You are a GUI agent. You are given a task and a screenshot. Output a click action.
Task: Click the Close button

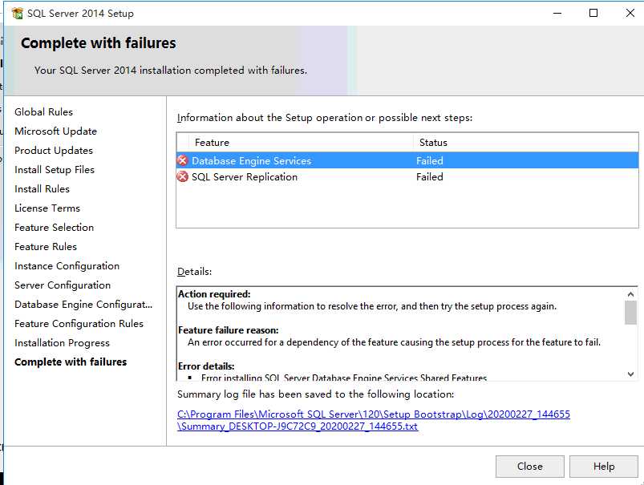coord(530,467)
